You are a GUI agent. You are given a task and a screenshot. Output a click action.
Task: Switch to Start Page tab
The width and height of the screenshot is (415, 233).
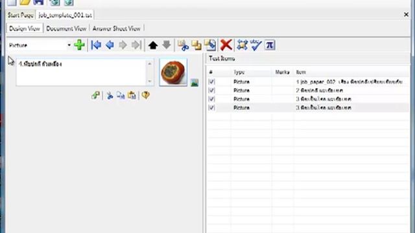point(20,15)
